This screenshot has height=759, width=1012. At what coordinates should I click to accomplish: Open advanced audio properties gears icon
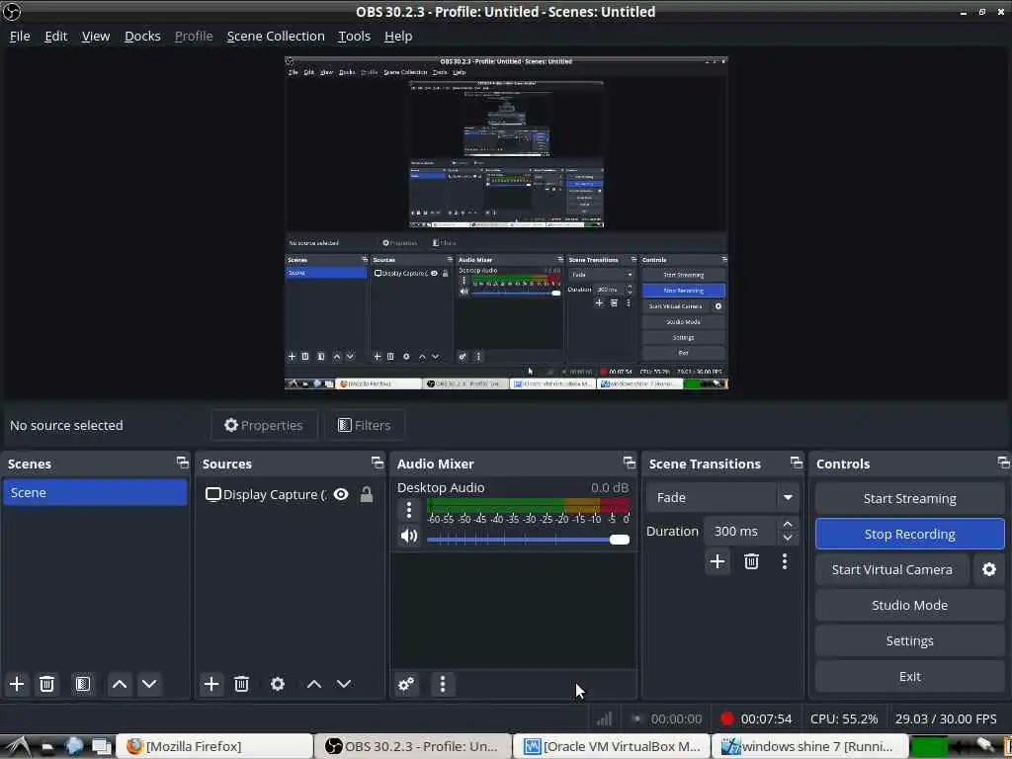406,684
